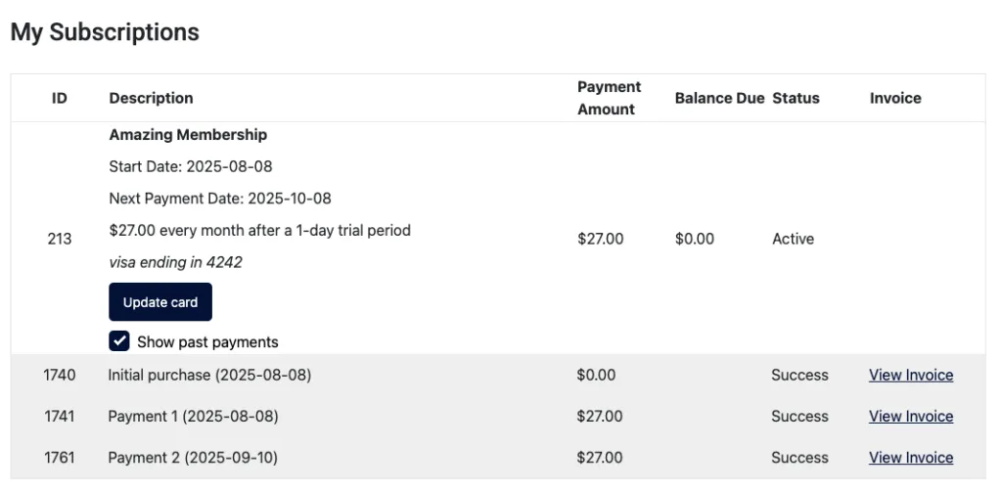This screenshot has height=492, width=1002.
Task: Select the Amazing Membership title
Action: coord(188,135)
